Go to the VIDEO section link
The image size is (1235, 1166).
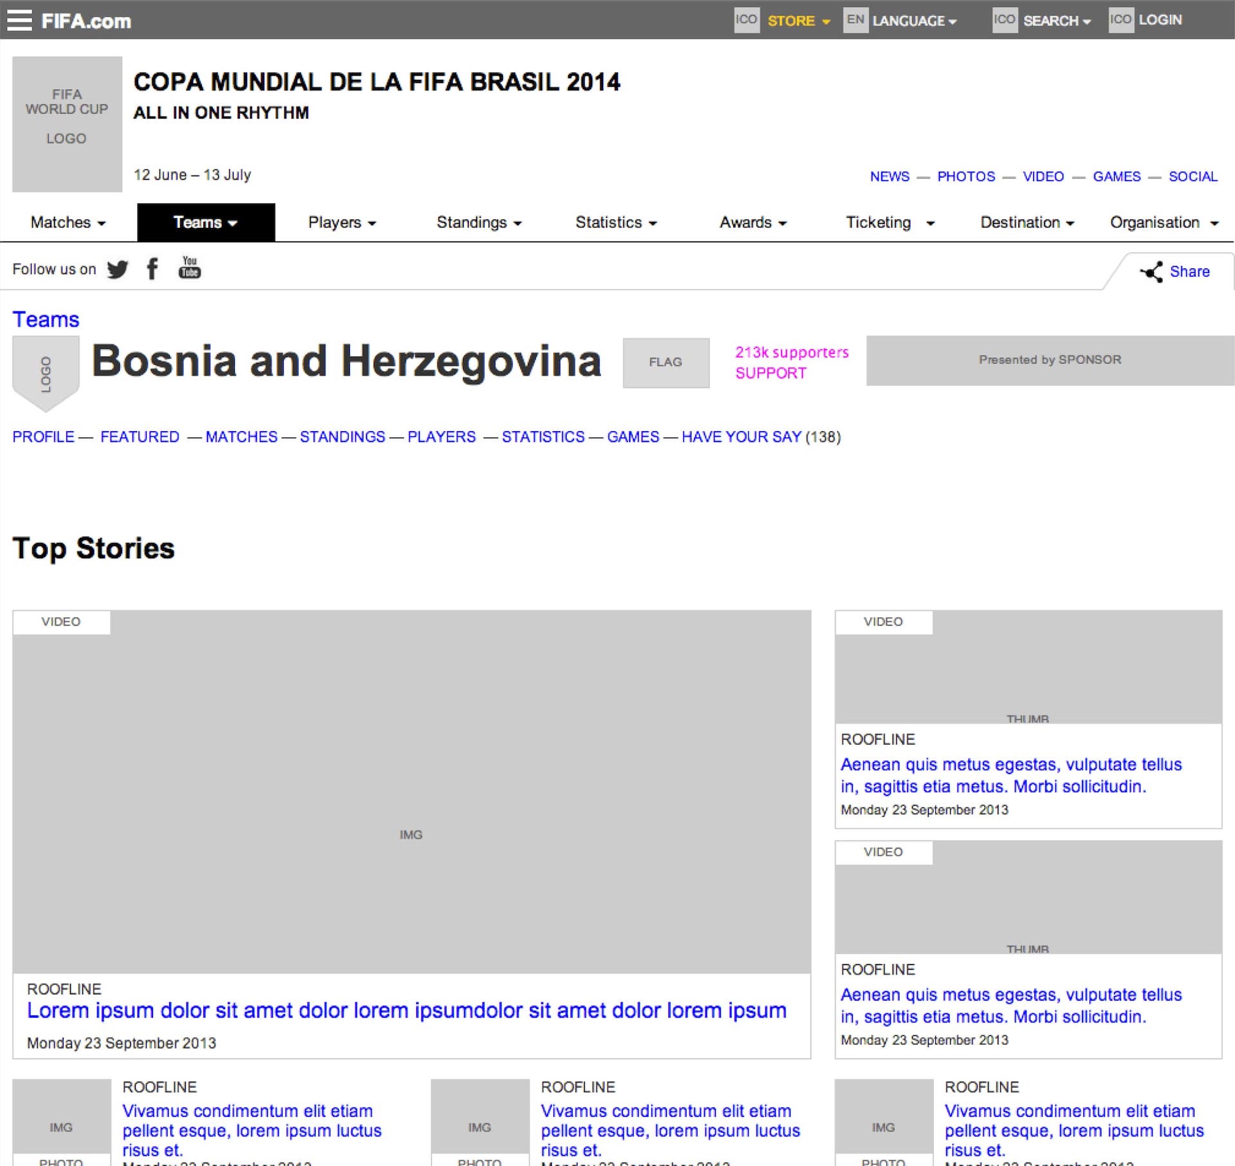1043,176
